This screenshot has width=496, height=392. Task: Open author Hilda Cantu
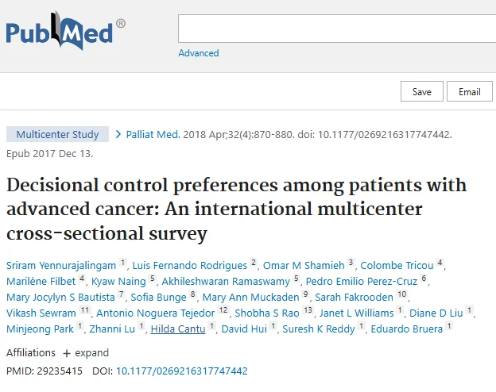(x=178, y=329)
